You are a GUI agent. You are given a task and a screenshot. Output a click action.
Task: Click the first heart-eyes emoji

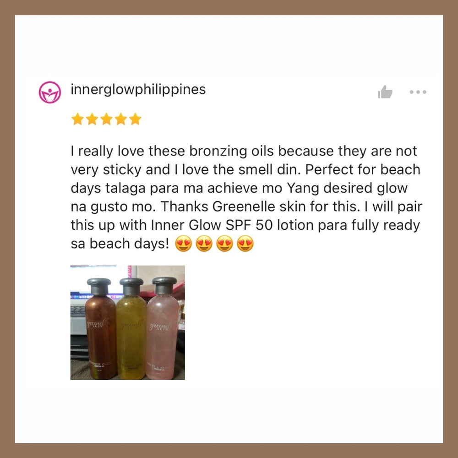pos(184,244)
